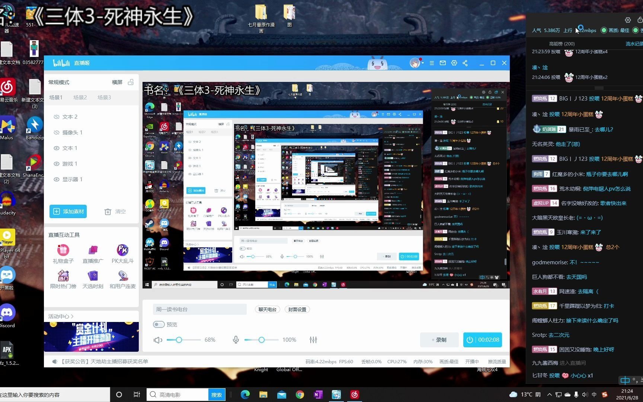Click the 横屏 orientation label

click(117, 82)
